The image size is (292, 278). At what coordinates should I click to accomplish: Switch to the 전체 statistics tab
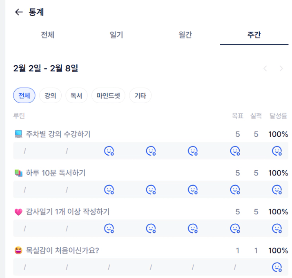(x=48, y=35)
